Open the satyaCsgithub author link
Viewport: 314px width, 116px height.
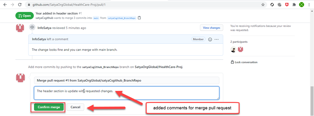click(x=44, y=18)
